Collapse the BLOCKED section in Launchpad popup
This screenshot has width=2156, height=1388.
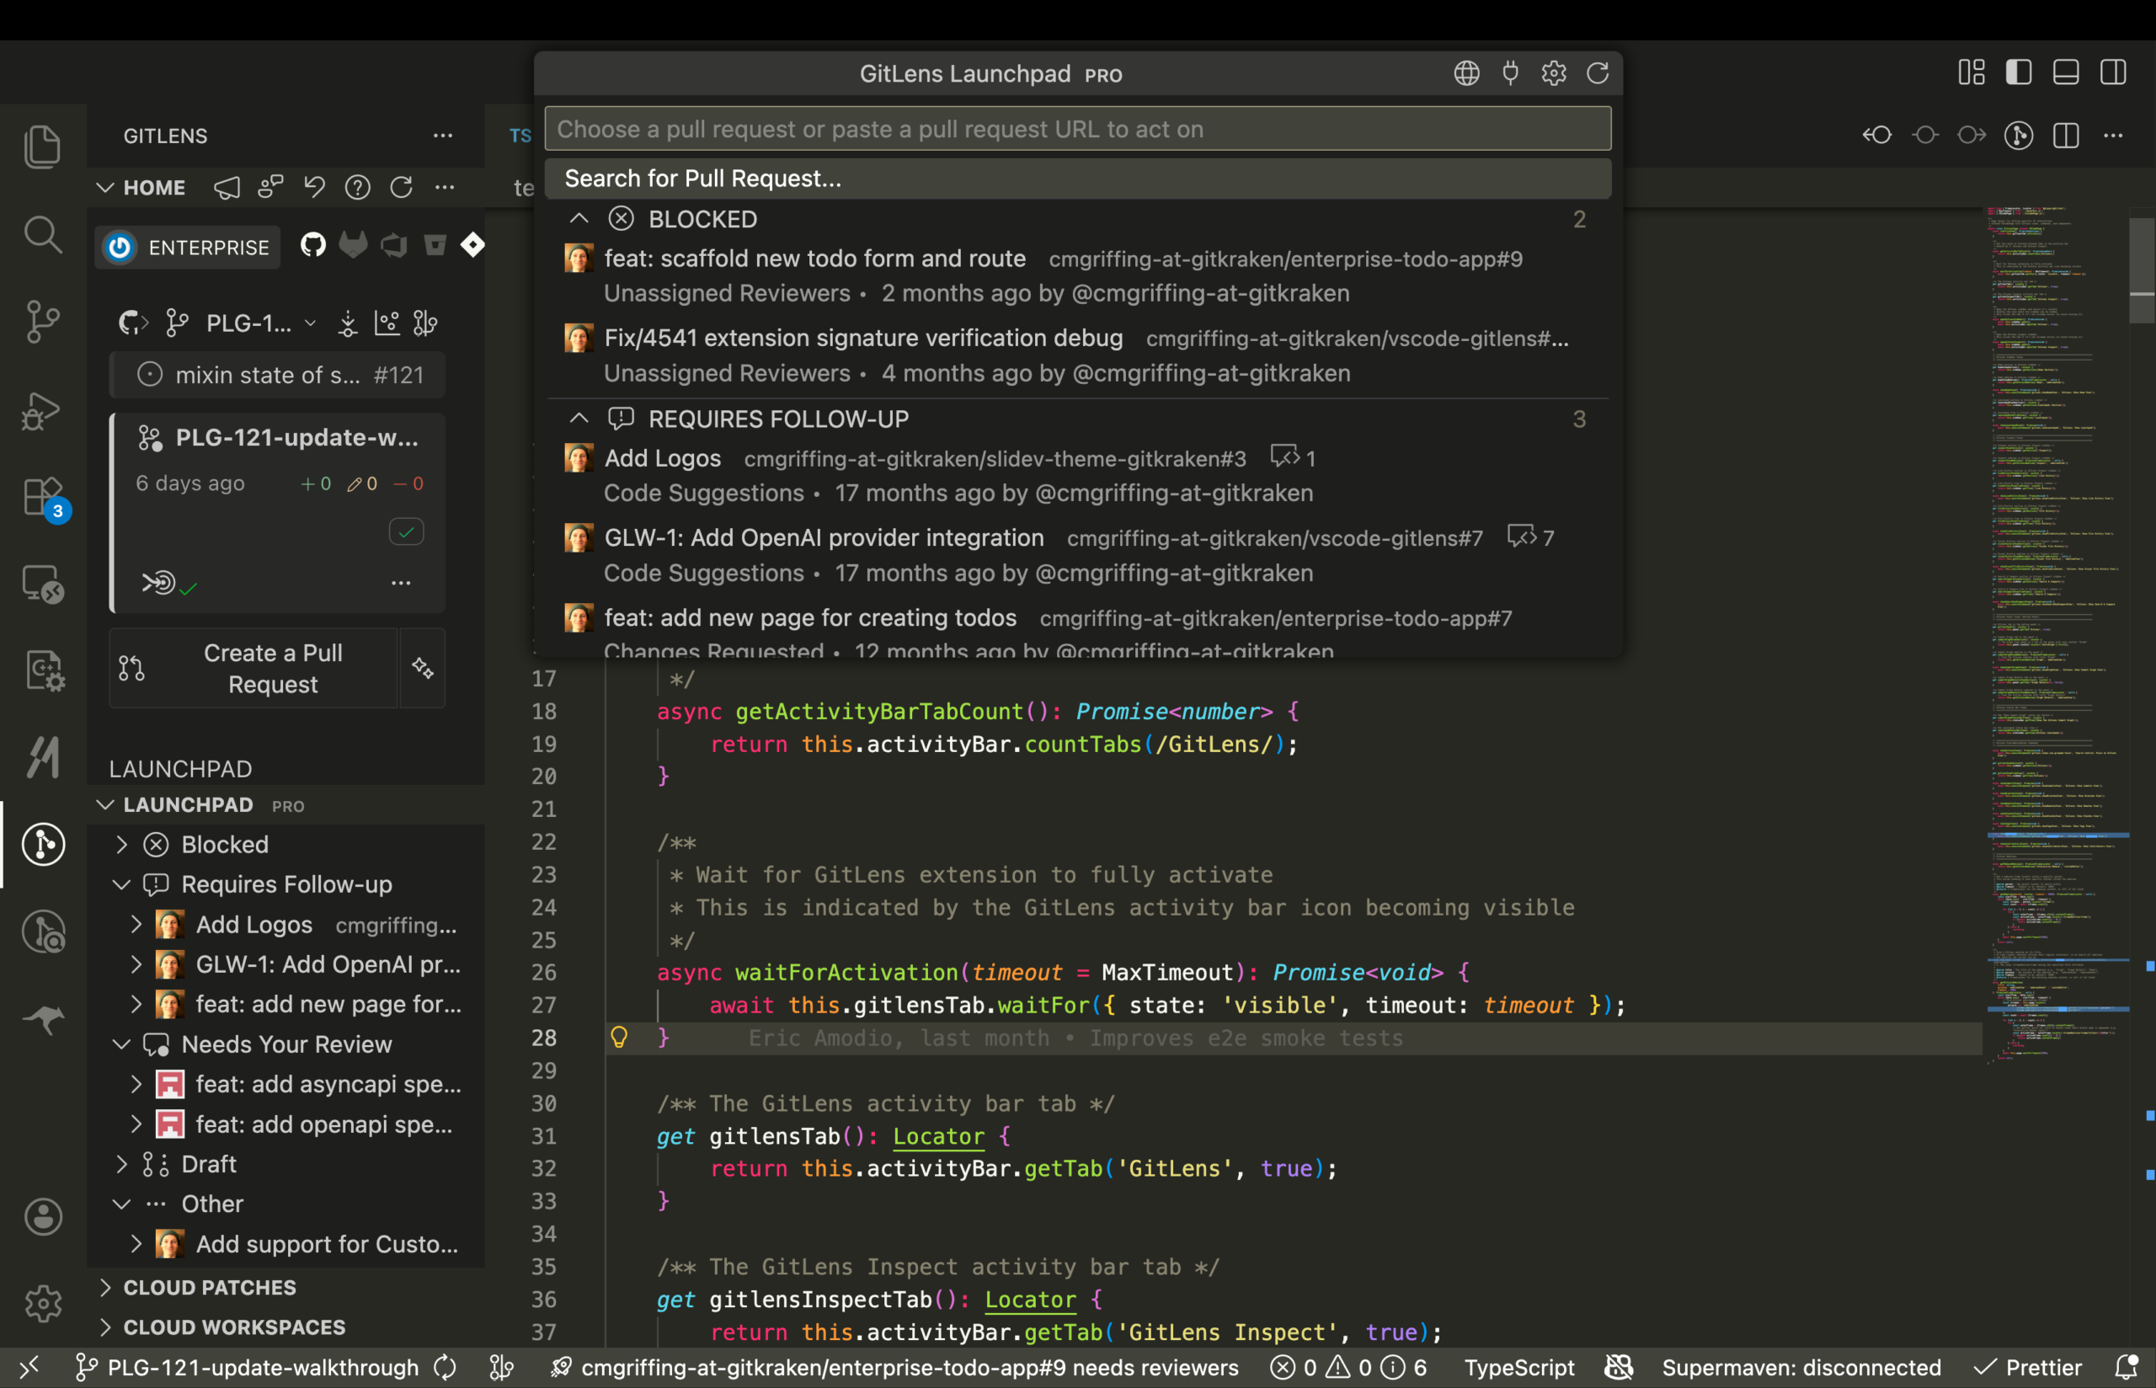579,218
